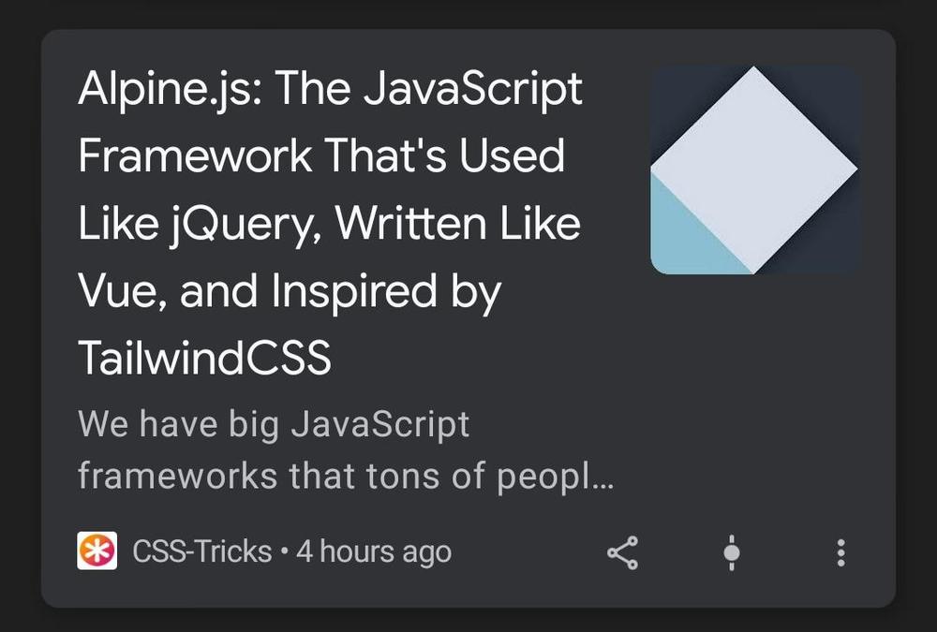The width and height of the screenshot is (937, 632).
Task: Click "TailwindCSS" in the headline
Action: (204, 358)
